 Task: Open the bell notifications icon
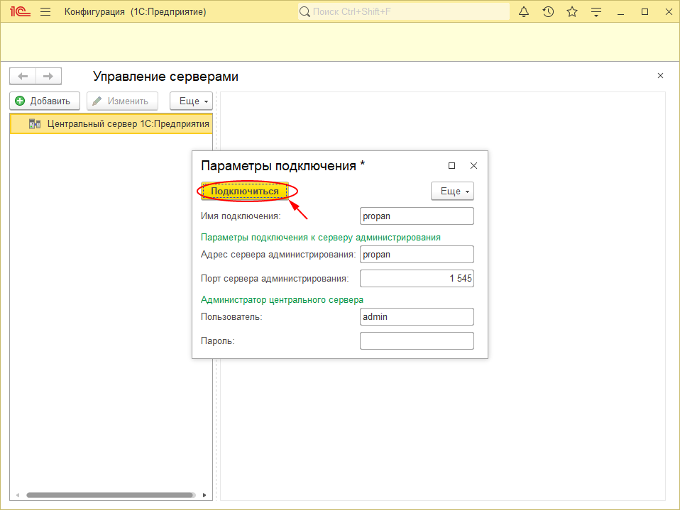click(524, 11)
